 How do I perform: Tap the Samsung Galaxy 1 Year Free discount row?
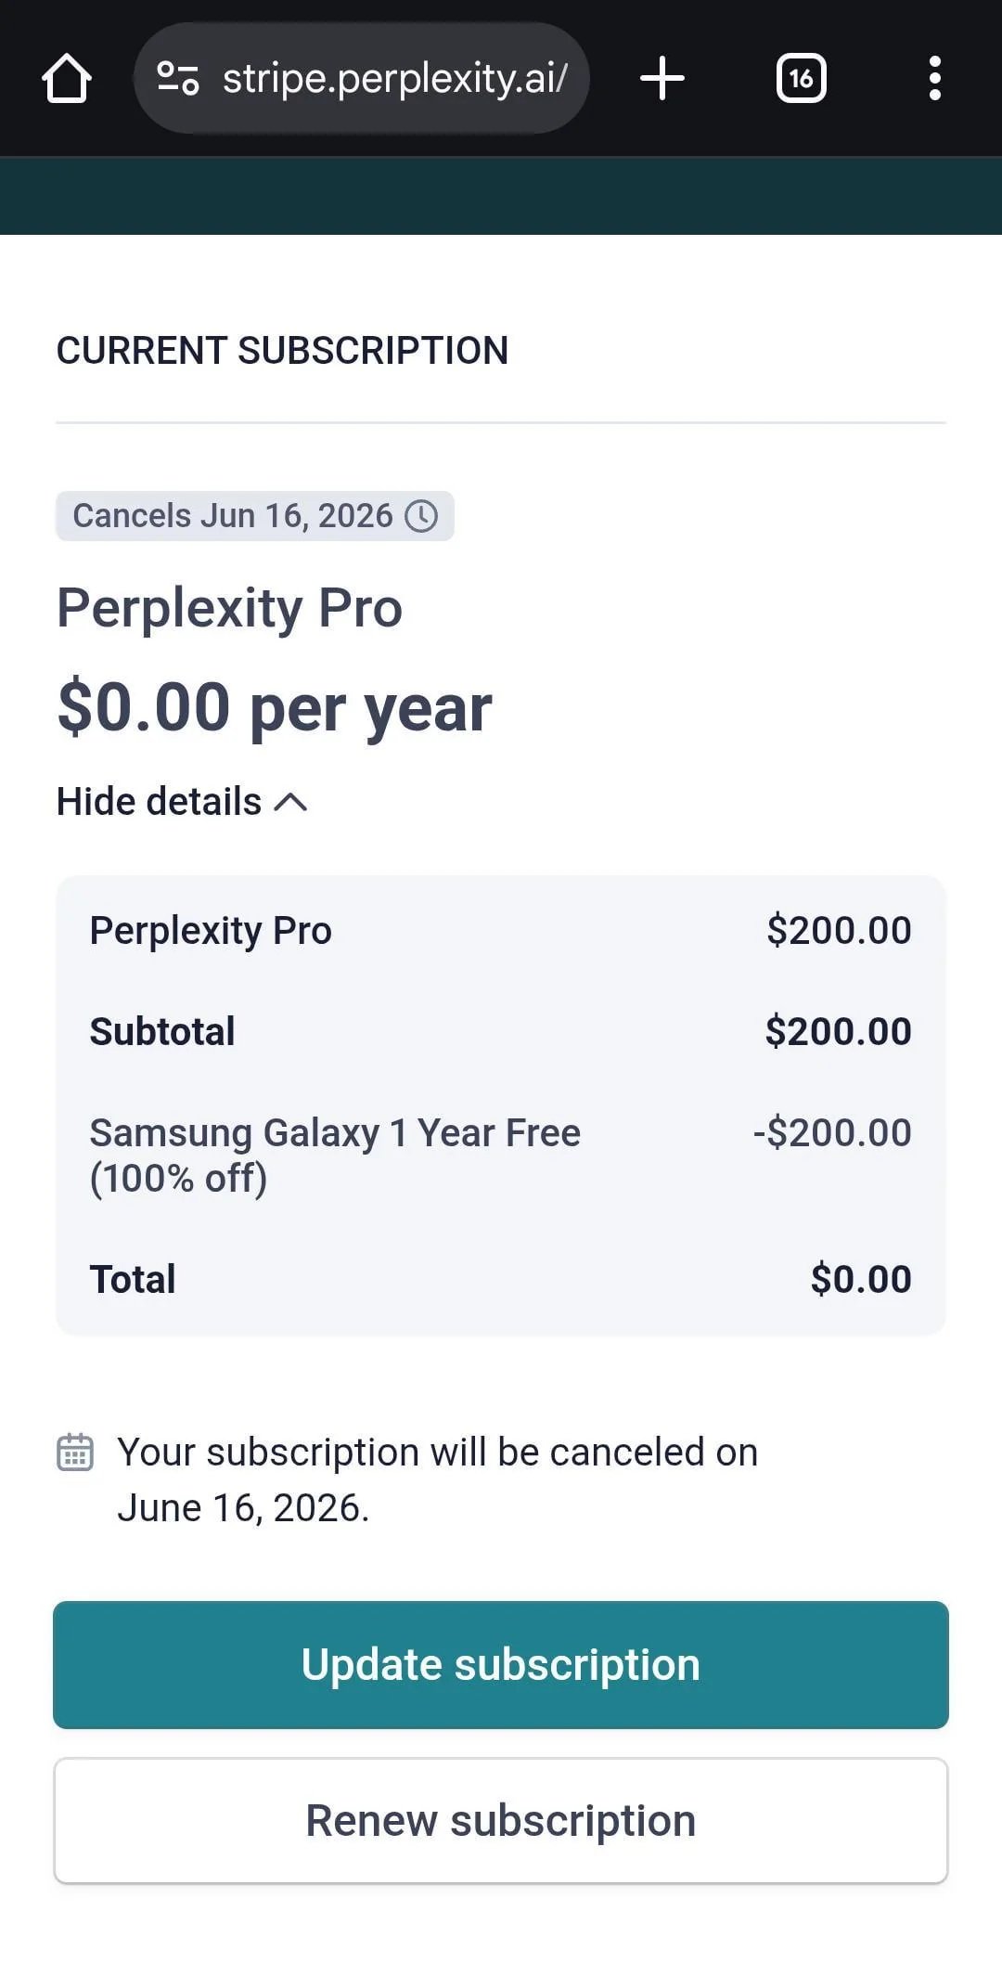tap(501, 1155)
